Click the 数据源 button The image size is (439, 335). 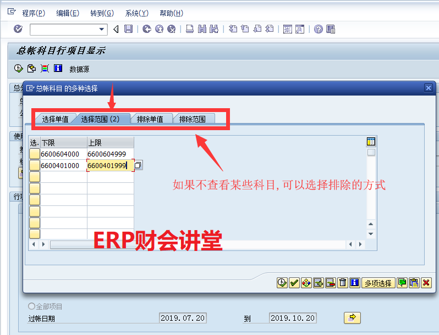click(x=79, y=69)
